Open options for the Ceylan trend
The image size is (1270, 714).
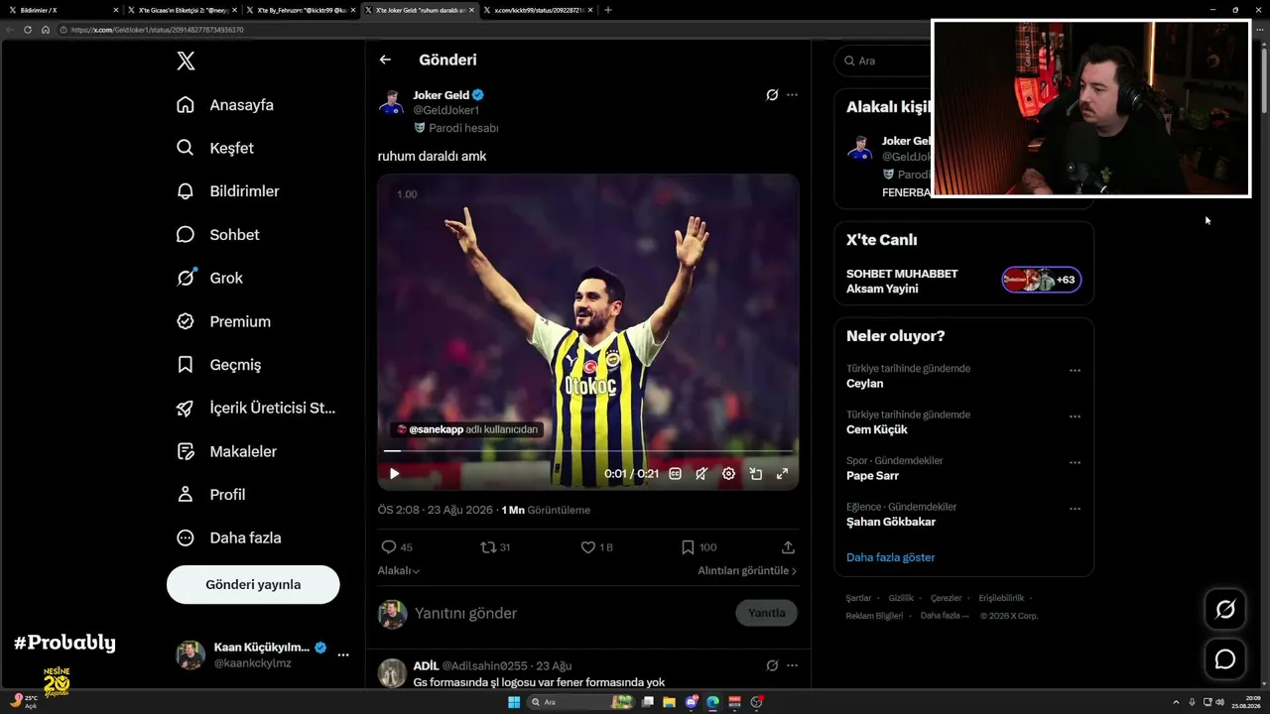1075,370
